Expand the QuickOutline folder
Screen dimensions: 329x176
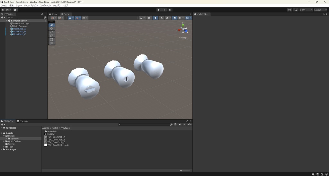click(x=4, y=141)
